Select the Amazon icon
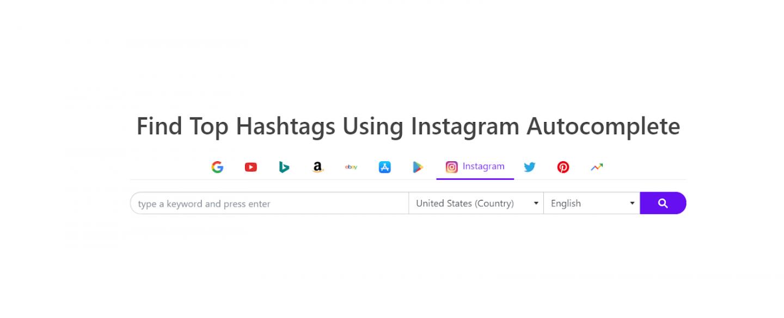 click(318, 167)
